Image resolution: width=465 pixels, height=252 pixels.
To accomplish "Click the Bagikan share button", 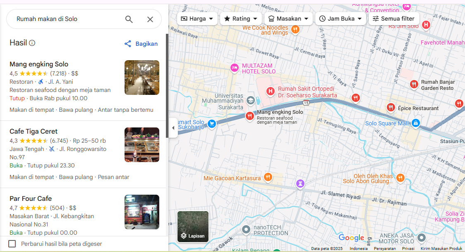I will (x=141, y=44).
